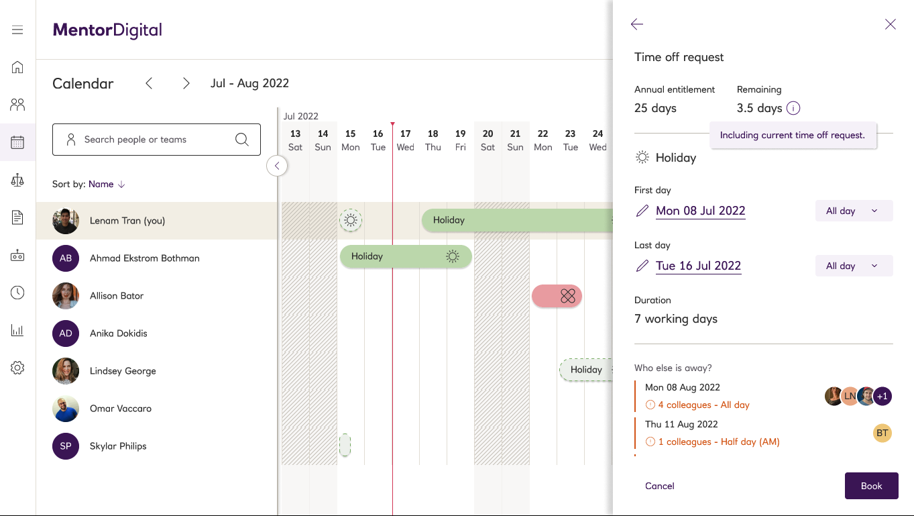Select the Lenam Tran (you) row
914x516 pixels.
coord(156,221)
